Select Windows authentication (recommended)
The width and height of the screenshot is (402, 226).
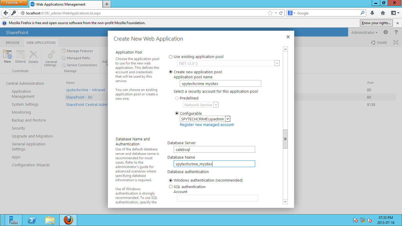[171, 180]
